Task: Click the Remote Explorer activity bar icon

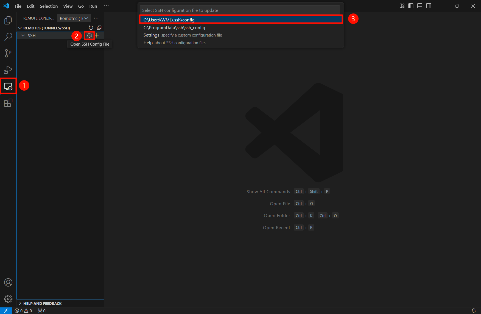Action: (8, 87)
